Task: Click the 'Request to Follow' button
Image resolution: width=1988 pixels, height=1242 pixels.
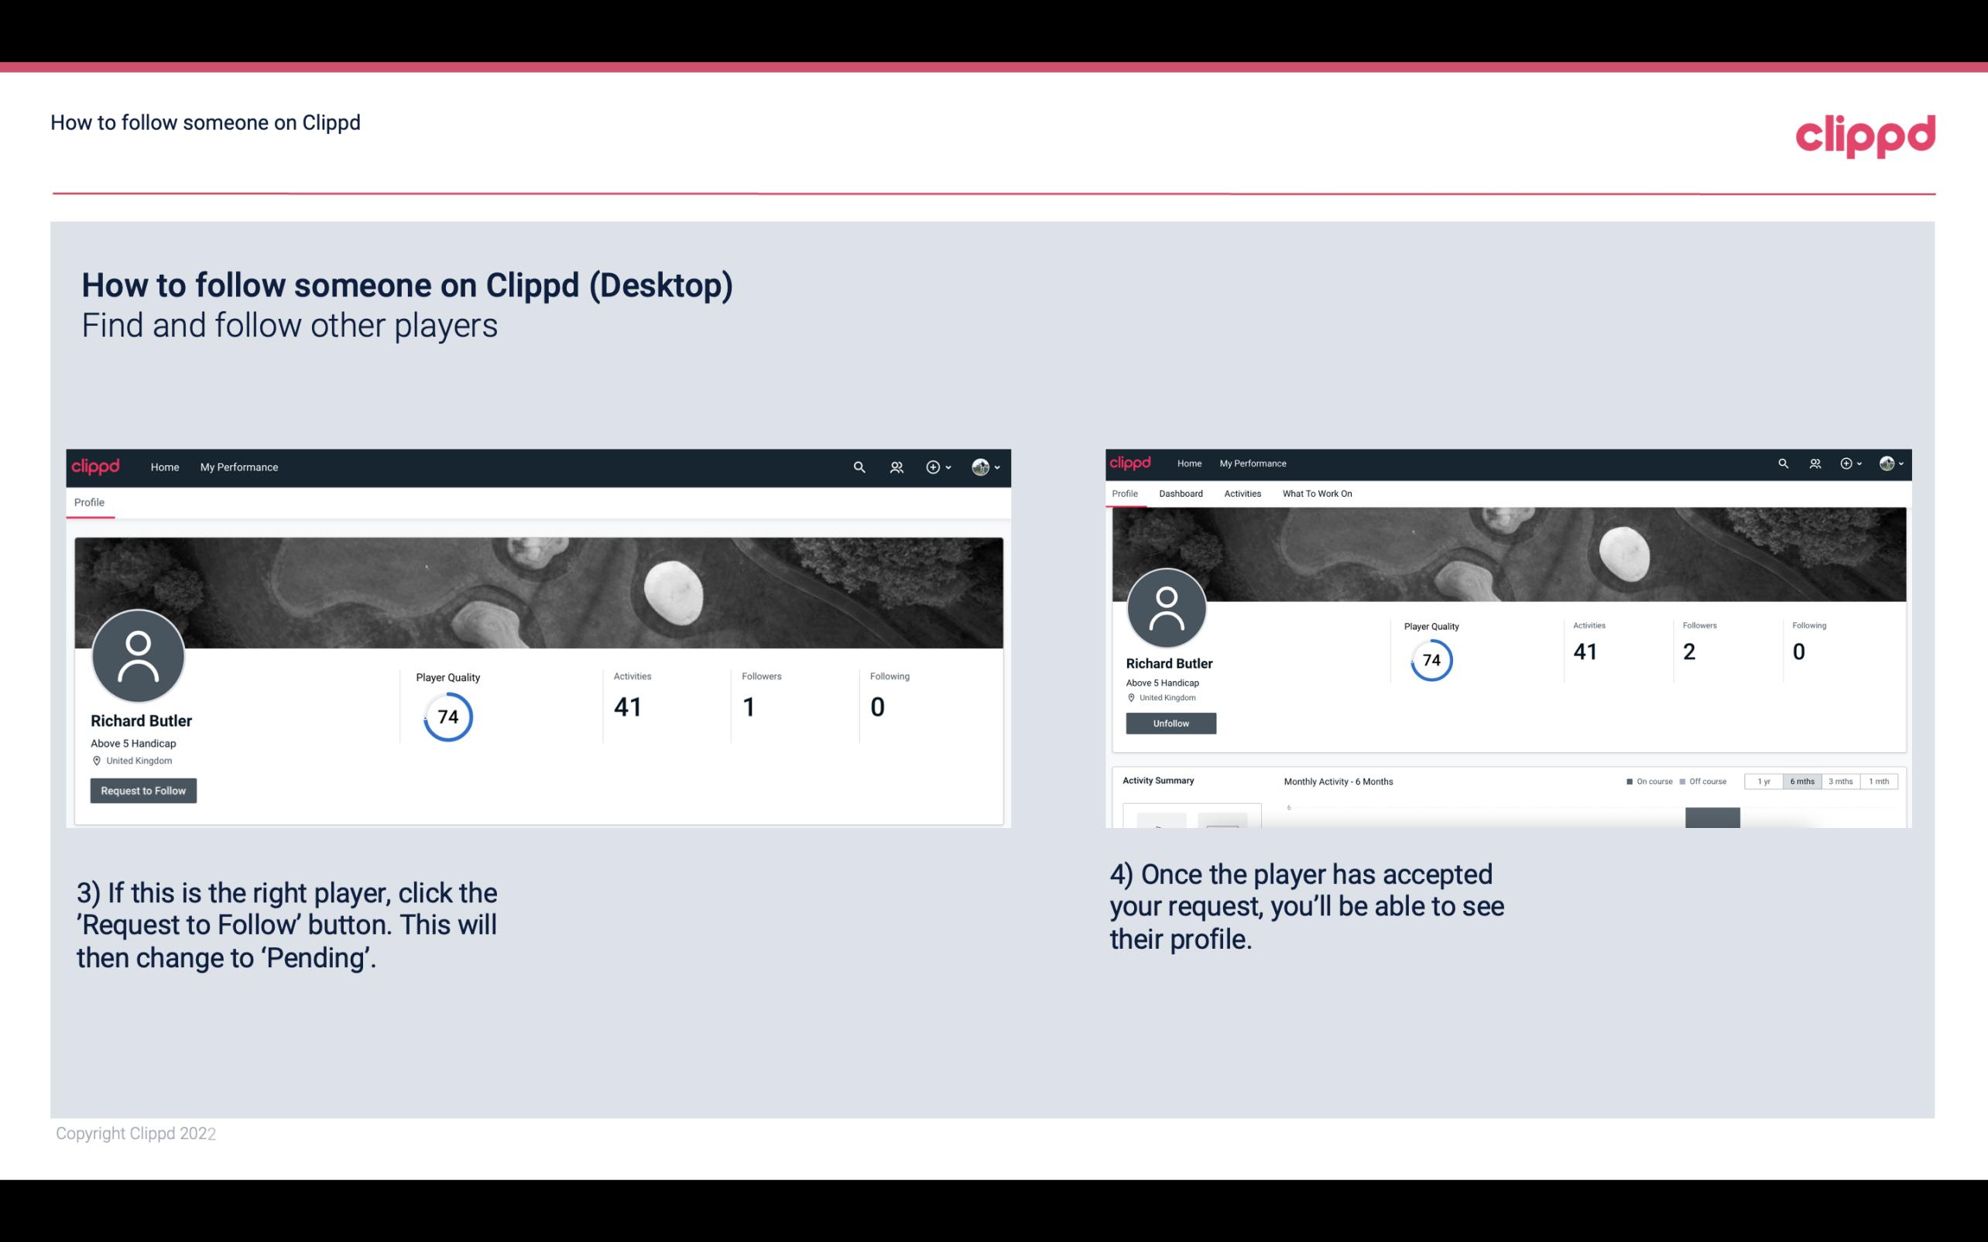Action: coord(143,790)
